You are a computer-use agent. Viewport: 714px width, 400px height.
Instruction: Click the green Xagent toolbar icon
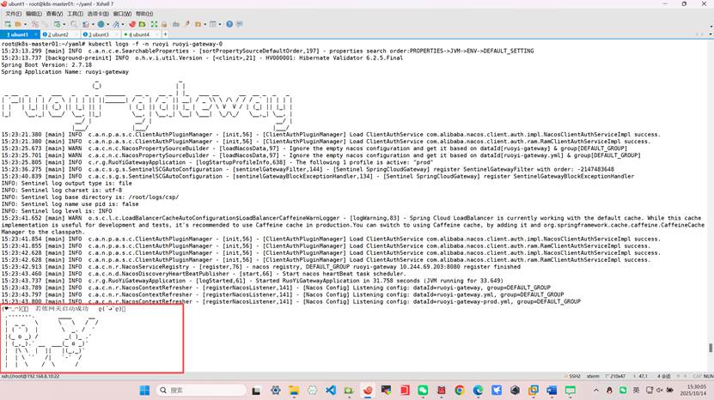[x=142, y=24]
